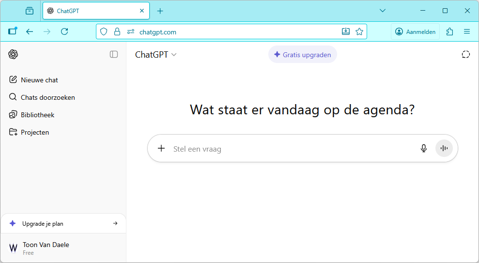This screenshot has height=263, width=479.
Task: Start a Nieuwe chat
Action: 63,80
